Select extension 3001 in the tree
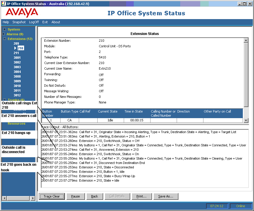Screen dimensions: 254x211 point(17,58)
